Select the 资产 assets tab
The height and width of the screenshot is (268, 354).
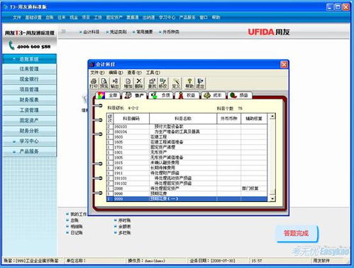coord(135,95)
